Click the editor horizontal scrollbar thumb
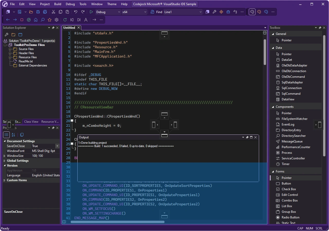 pos(117,222)
